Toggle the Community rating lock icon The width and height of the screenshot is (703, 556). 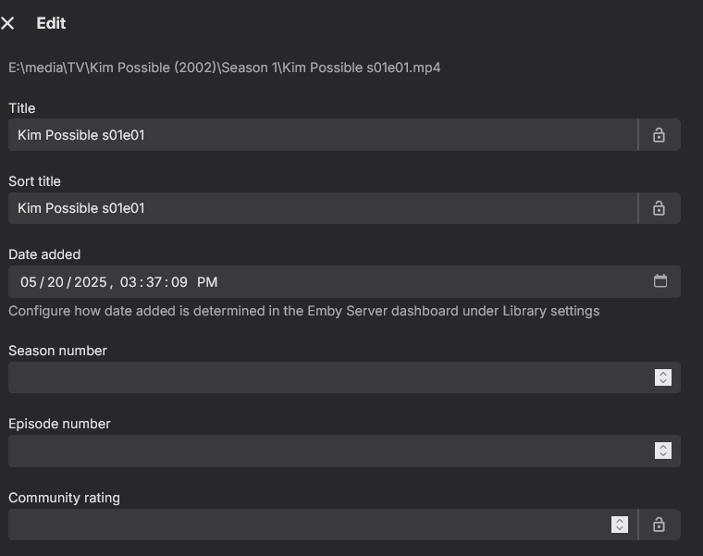click(659, 525)
